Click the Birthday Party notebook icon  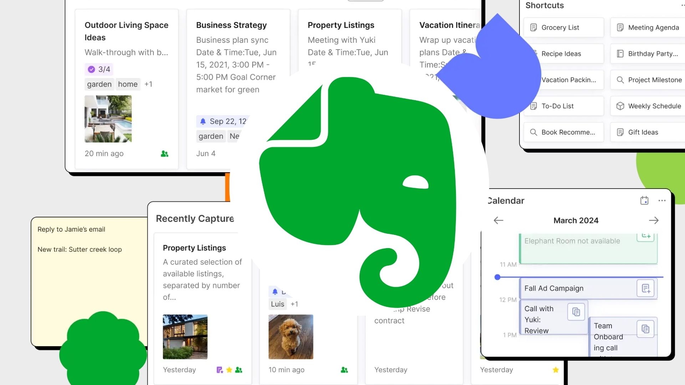tap(620, 54)
